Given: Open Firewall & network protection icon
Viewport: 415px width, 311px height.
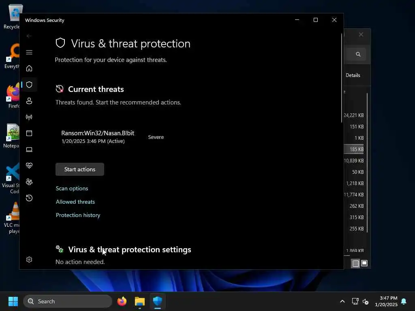Looking at the screenshot, I should tap(29, 117).
